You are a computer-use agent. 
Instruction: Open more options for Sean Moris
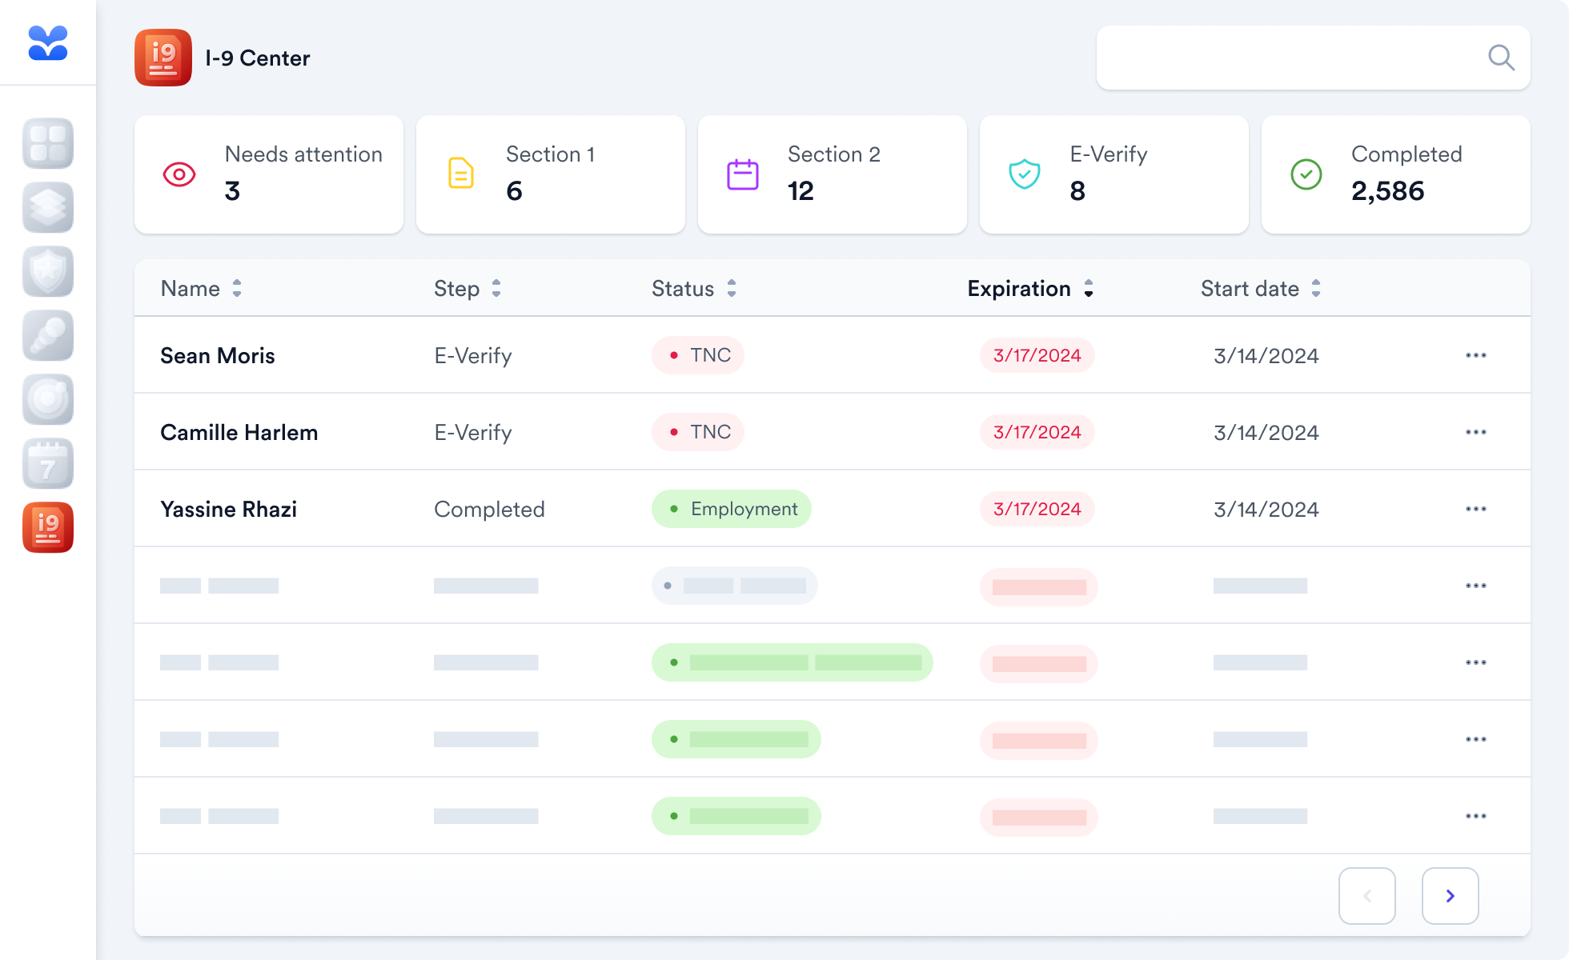(x=1475, y=355)
